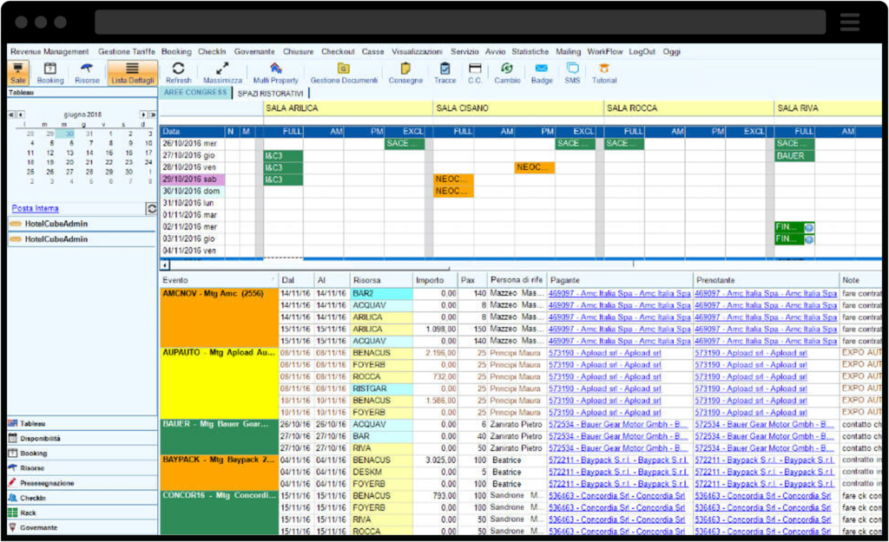Select the green BAUER event cell
Image resolution: width=889 pixels, height=542 pixels.
(x=220, y=436)
